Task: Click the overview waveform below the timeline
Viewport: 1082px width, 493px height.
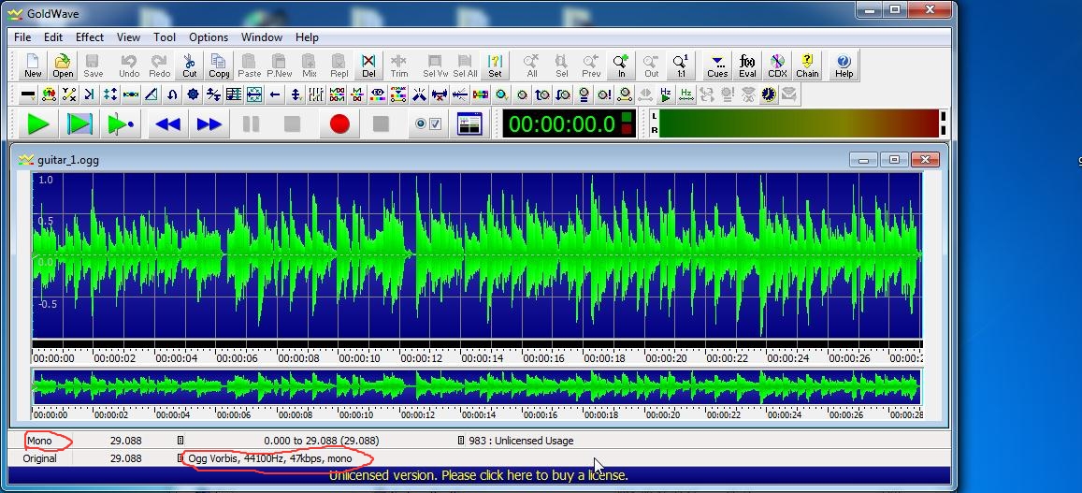Action: 477,386
